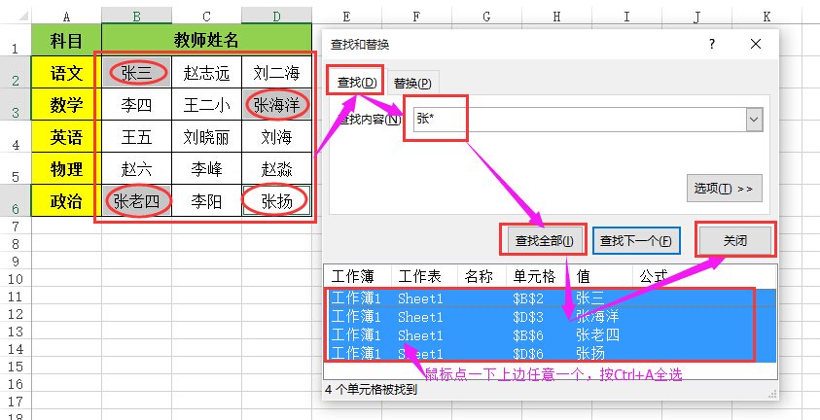Viewport: 820px width, 420px height.
Task: Select column A header
Action: point(66,17)
